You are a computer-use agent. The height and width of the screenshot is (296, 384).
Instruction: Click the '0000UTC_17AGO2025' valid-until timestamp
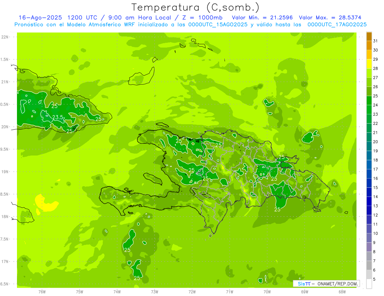[337, 25]
